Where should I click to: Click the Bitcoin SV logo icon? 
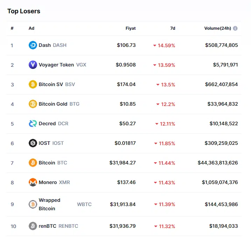click(33, 84)
